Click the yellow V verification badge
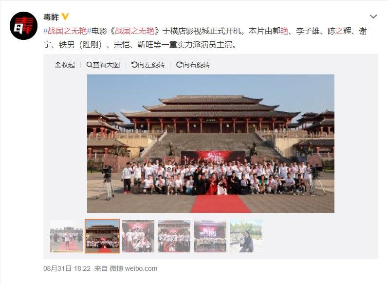 pos(65,17)
